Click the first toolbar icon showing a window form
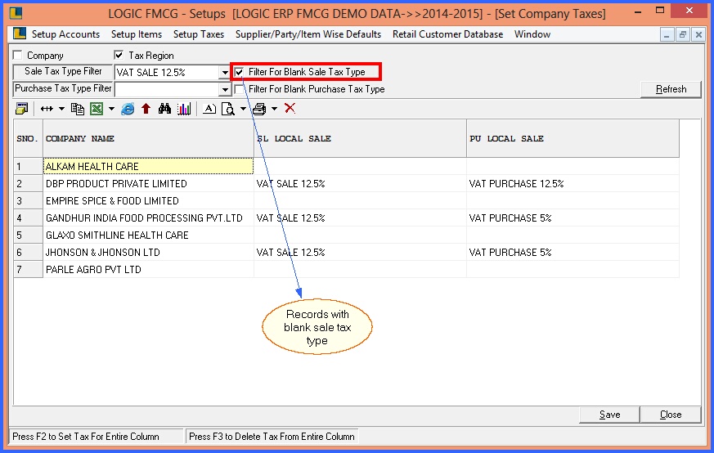 21,109
